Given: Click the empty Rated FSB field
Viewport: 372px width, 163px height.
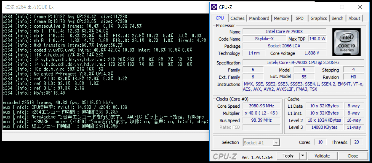Looking at the screenshot, I should coord(261,127).
